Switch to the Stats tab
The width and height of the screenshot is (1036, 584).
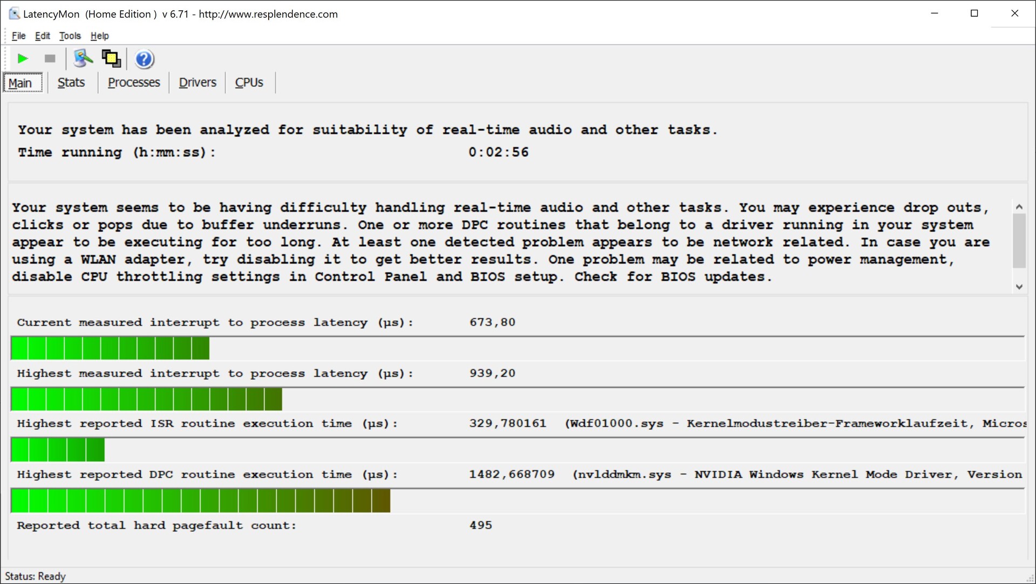click(x=71, y=82)
